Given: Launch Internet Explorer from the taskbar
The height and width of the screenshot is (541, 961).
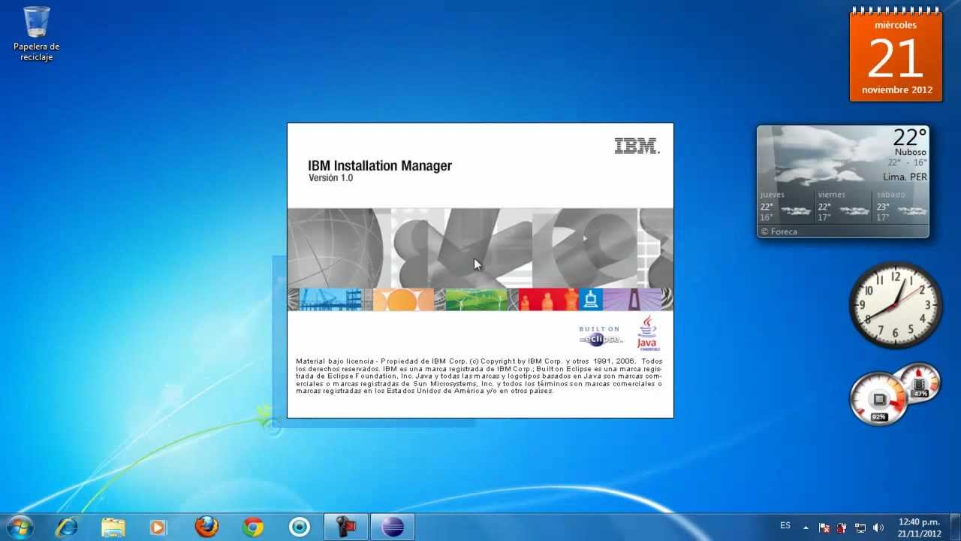Looking at the screenshot, I should [67, 527].
